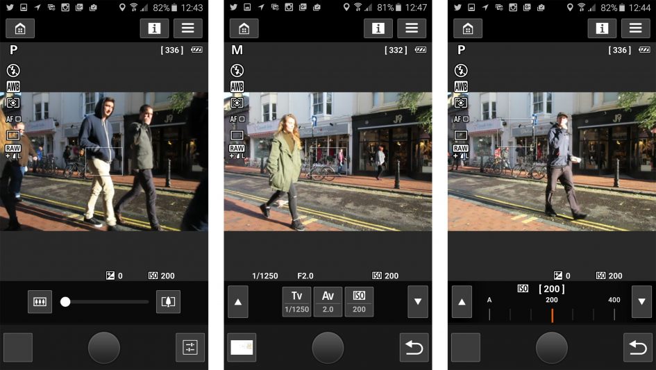Tap down arrow beside the ISO dial
This screenshot has width=656, height=370.
tap(641, 302)
